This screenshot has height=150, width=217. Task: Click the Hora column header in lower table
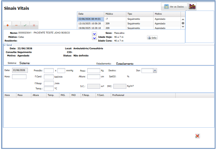click(x=10, y=95)
